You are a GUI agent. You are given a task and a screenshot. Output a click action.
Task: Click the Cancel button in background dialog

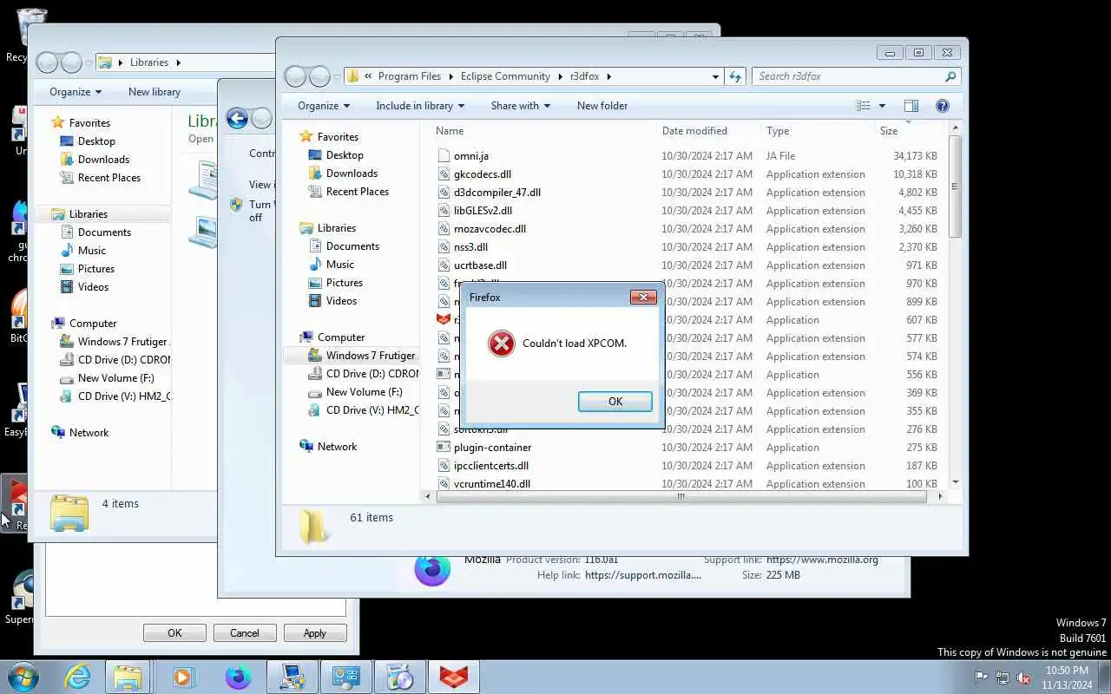(x=245, y=633)
